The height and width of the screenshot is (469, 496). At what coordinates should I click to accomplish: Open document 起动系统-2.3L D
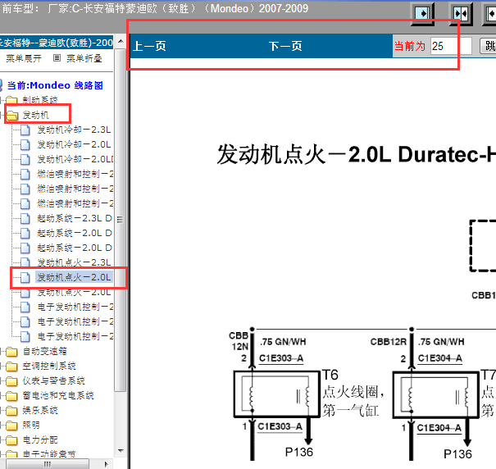75,218
